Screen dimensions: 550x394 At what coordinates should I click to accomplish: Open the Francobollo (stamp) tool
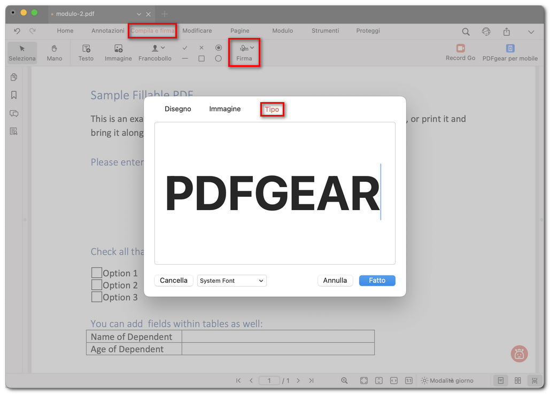(154, 52)
